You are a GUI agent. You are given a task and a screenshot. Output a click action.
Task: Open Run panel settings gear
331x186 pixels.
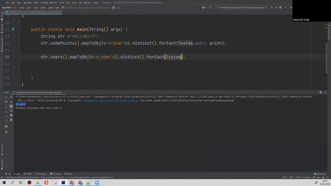tap(321, 92)
